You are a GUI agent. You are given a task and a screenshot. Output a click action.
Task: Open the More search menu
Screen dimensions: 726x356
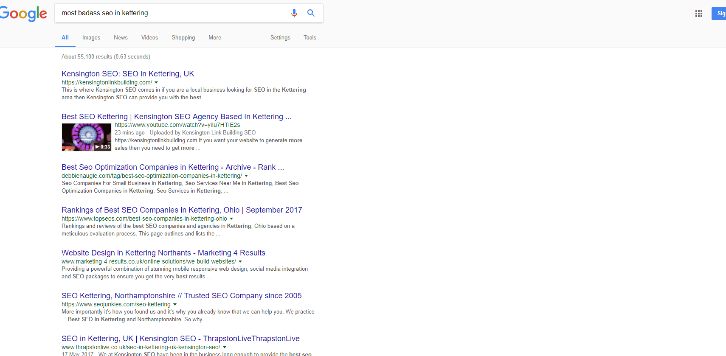tap(215, 38)
